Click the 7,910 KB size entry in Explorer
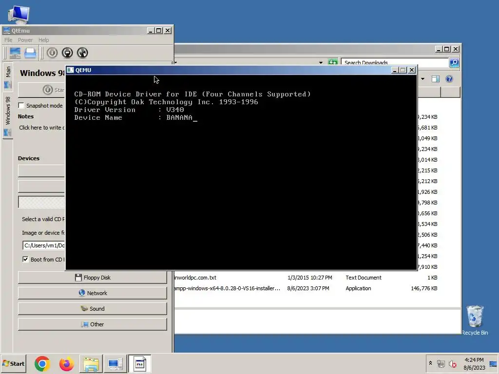The width and height of the screenshot is (499, 374). [x=427, y=267]
